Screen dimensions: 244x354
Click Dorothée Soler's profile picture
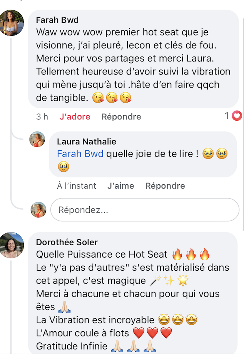tap(12, 245)
